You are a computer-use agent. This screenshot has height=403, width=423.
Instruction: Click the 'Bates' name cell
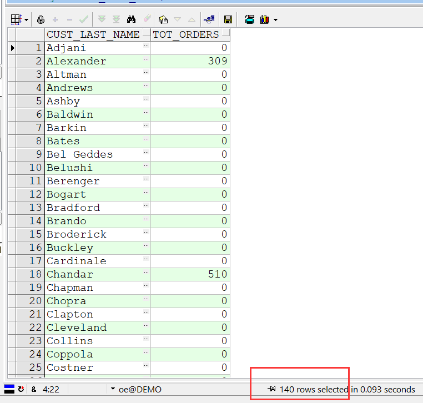(98, 141)
